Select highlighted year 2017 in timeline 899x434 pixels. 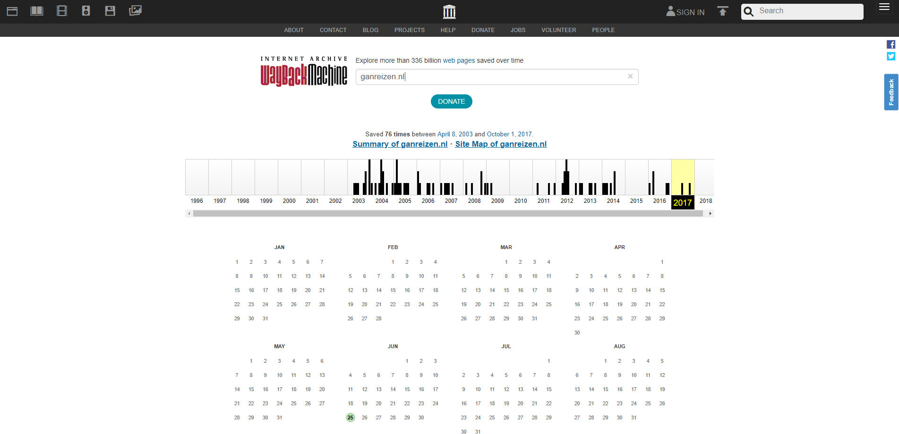tap(683, 202)
